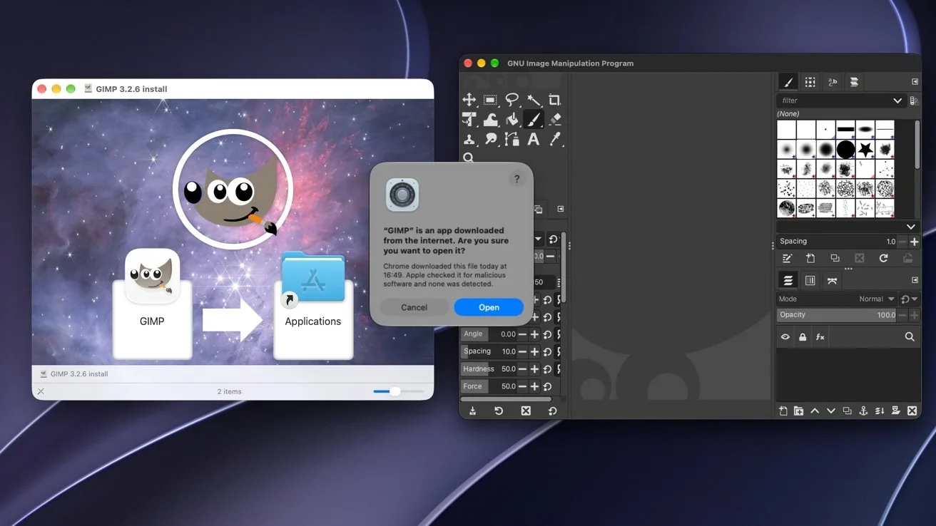Click the help question mark in dialog
Viewport: 936px width, 526px height.
click(517, 180)
